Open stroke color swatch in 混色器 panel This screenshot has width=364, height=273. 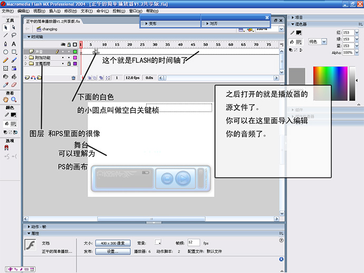(x=299, y=33)
